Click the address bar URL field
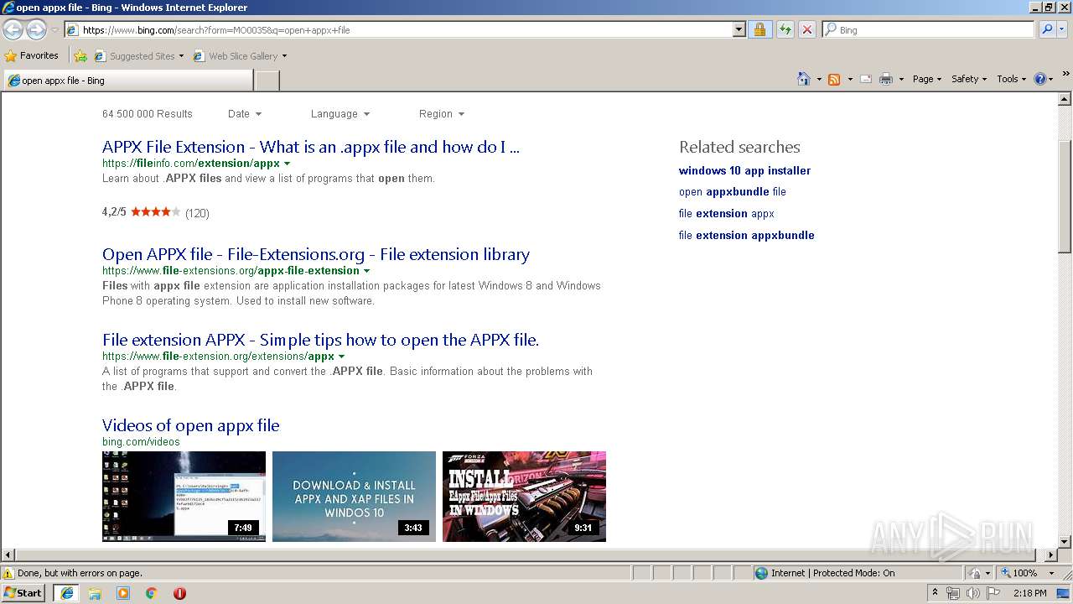This screenshot has height=604, width=1073. (x=399, y=29)
